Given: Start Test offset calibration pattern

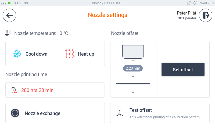Looking at the screenshot, I should (160, 113).
